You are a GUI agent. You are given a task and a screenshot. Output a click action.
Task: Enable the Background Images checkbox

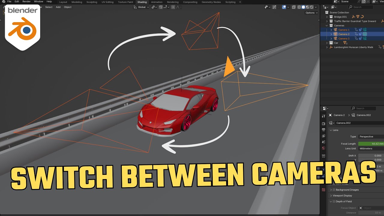click(x=334, y=190)
